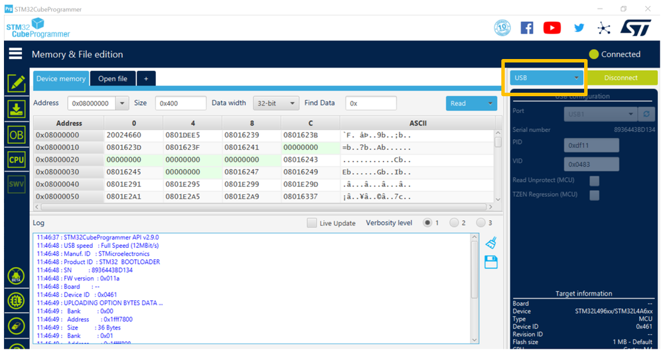663x354 pixels.
Task: Click the memory table horizontal scrollbar
Action: (263, 207)
